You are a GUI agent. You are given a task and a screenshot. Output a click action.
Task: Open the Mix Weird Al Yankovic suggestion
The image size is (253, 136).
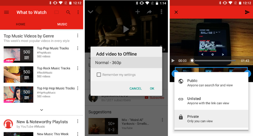point(135,122)
